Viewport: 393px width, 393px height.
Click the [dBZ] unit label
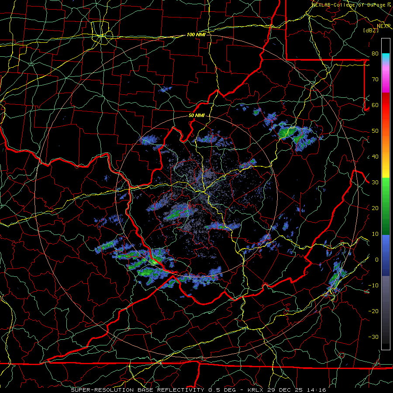[371, 30]
